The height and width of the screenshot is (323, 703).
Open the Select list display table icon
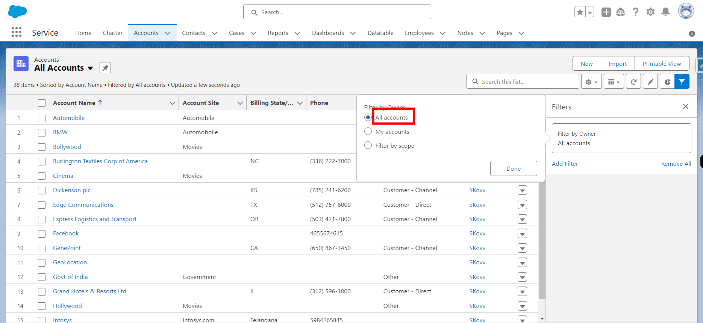coord(614,82)
